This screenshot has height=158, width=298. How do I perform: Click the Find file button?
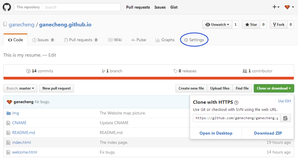coord(242,88)
